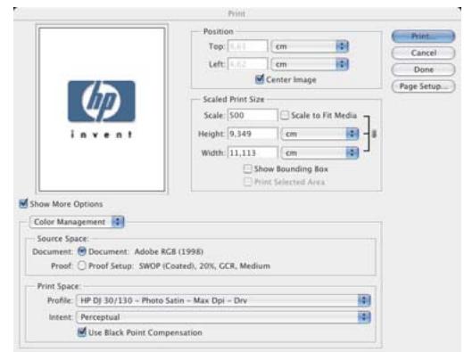Open the Top position units dropdown

point(310,46)
